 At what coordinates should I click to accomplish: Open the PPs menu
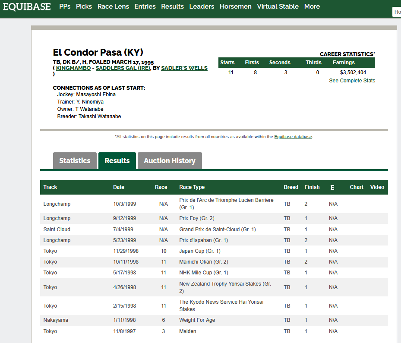(65, 6)
